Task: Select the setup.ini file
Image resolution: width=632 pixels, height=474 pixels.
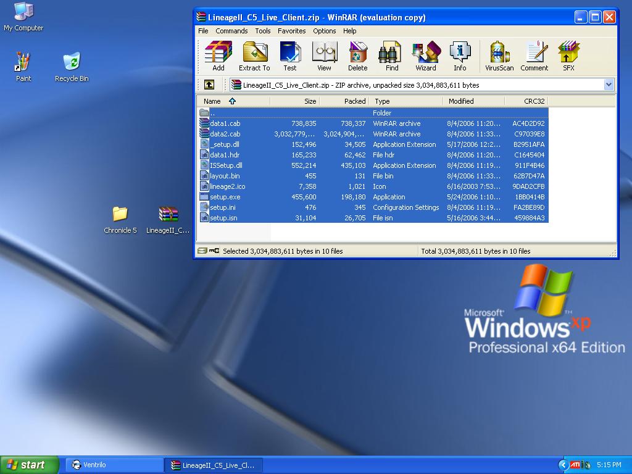Action: 373,207
